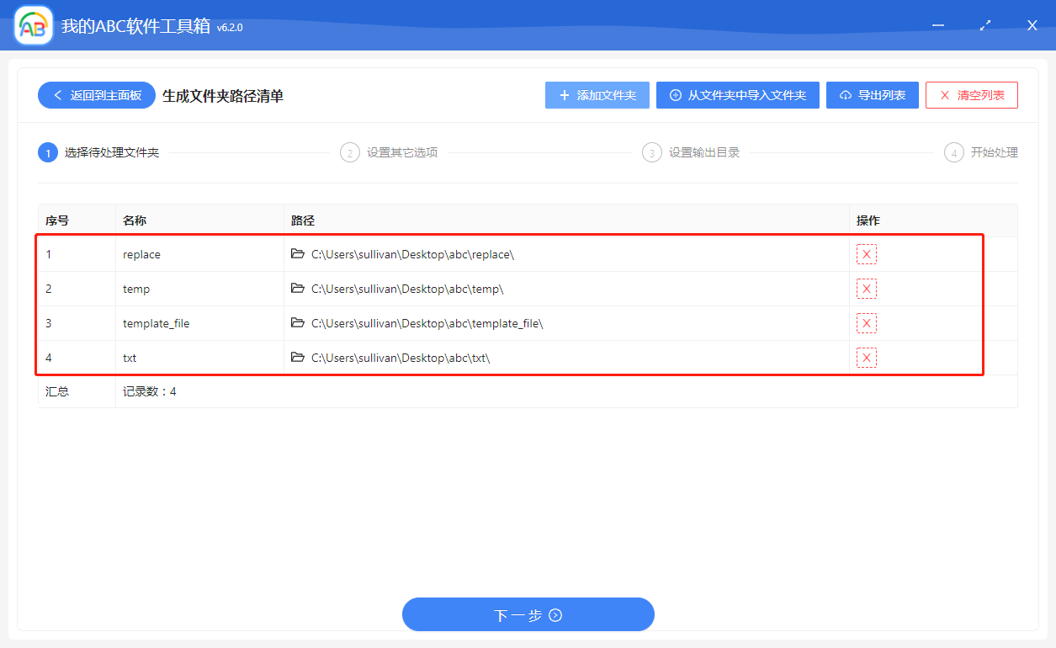
Task: Click the restore/resize window icon
Action: pos(984,25)
